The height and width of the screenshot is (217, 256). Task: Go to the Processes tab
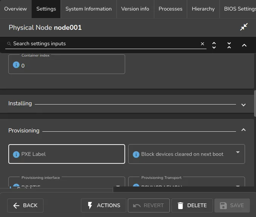pos(171,9)
